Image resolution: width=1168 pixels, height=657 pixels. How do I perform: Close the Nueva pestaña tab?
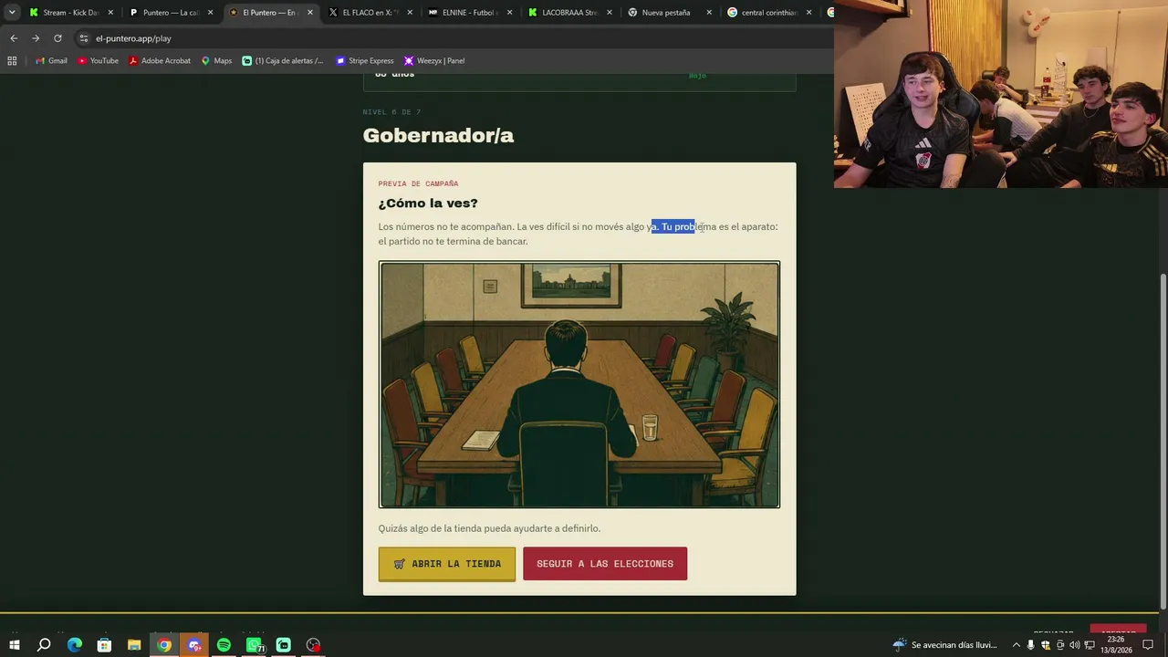709,13
